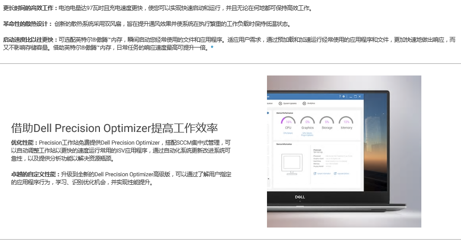This screenshot has width=461, height=246.
Task: Click the Storage 5% gauge
Action: click(x=327, y=122)
